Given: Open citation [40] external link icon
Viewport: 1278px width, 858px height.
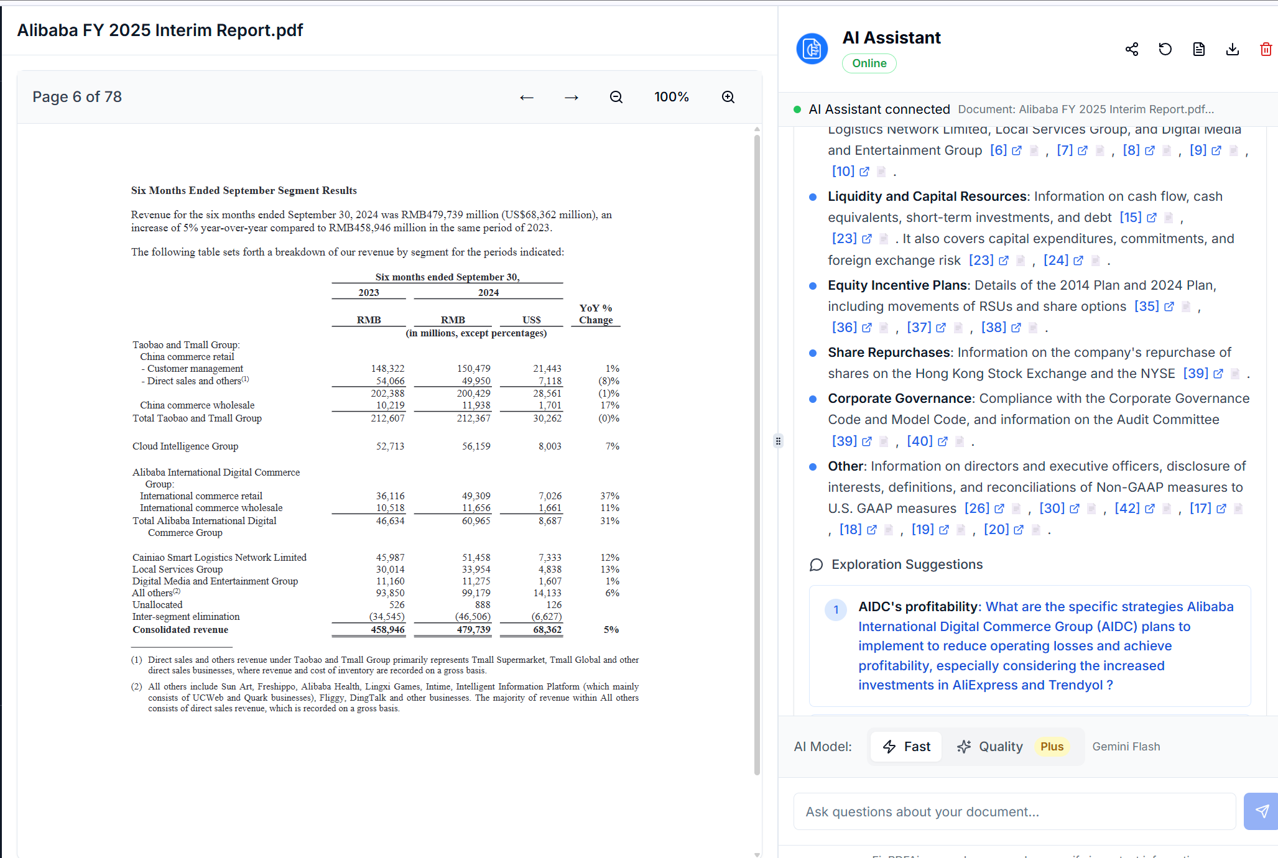Looking at the screenshot, I should click(x=943, y=441).
